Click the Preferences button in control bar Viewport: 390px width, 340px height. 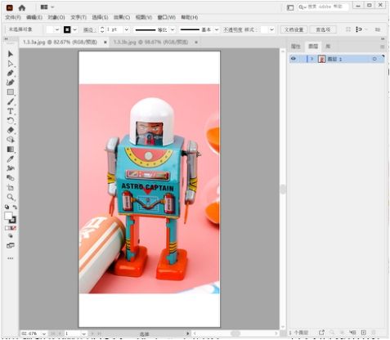click(323, 29)
